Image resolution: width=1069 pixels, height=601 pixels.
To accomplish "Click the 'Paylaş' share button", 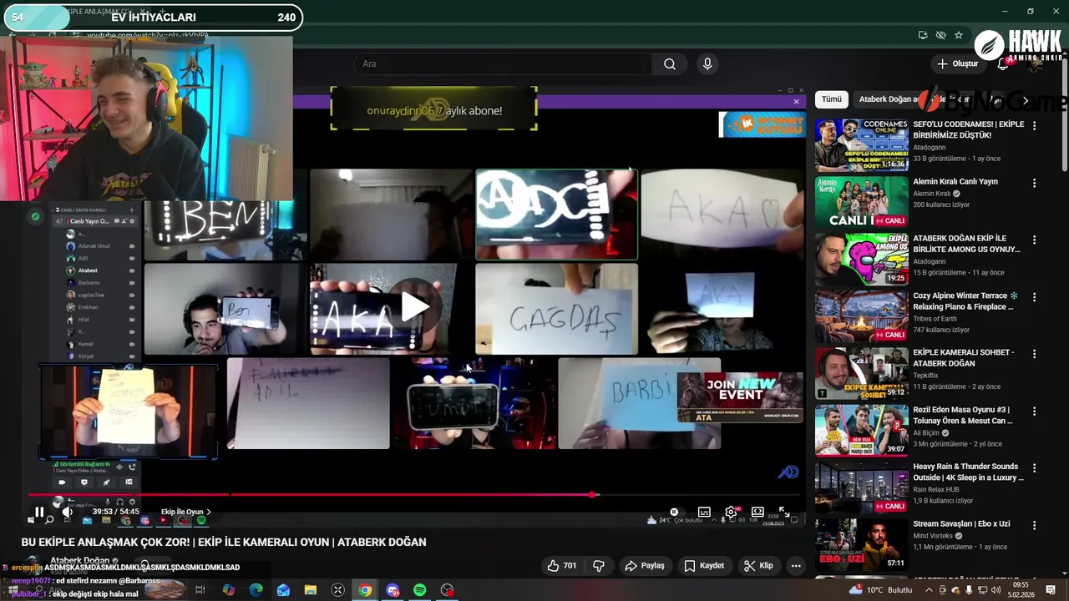I will (x=645, y=566).
